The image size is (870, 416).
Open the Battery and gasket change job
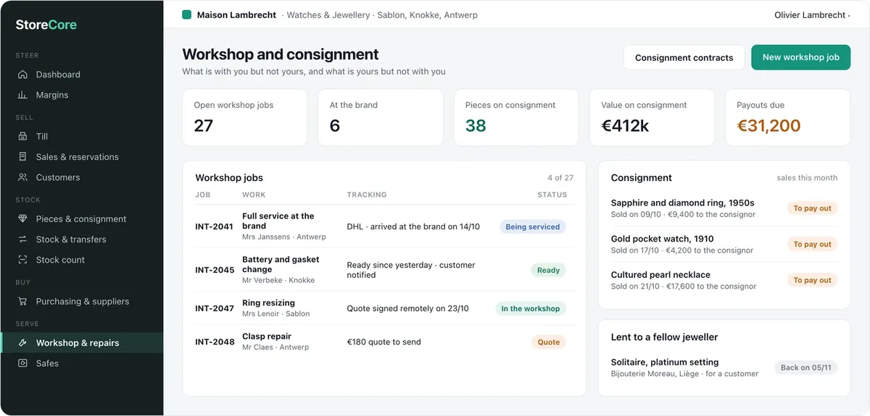[x=281, y=264]
